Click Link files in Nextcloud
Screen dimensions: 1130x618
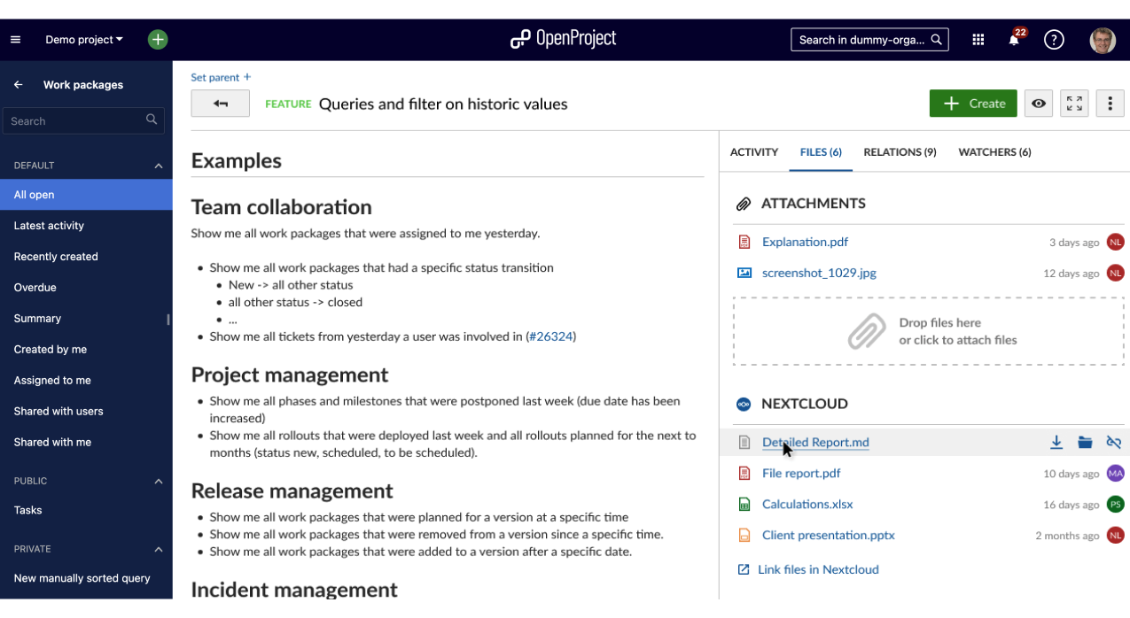tap(818, 569)
